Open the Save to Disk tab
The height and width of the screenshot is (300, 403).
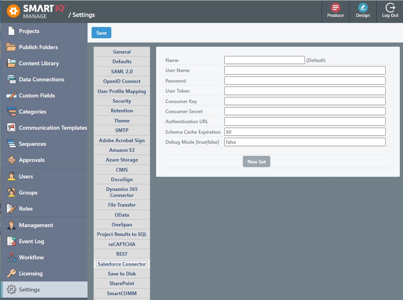[x=122, y=273]
